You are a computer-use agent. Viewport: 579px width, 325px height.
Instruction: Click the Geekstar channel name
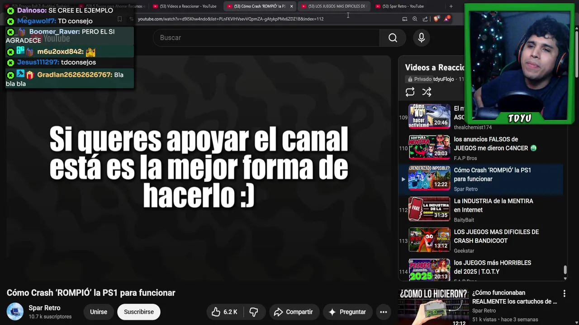(464, 251)
